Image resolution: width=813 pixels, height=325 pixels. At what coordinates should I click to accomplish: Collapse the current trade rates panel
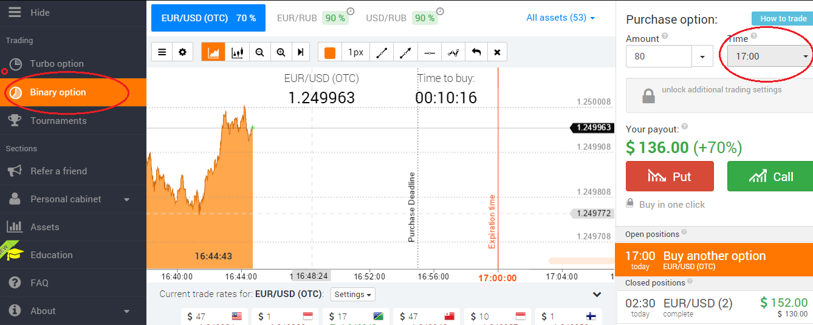[x=597, y=295]
